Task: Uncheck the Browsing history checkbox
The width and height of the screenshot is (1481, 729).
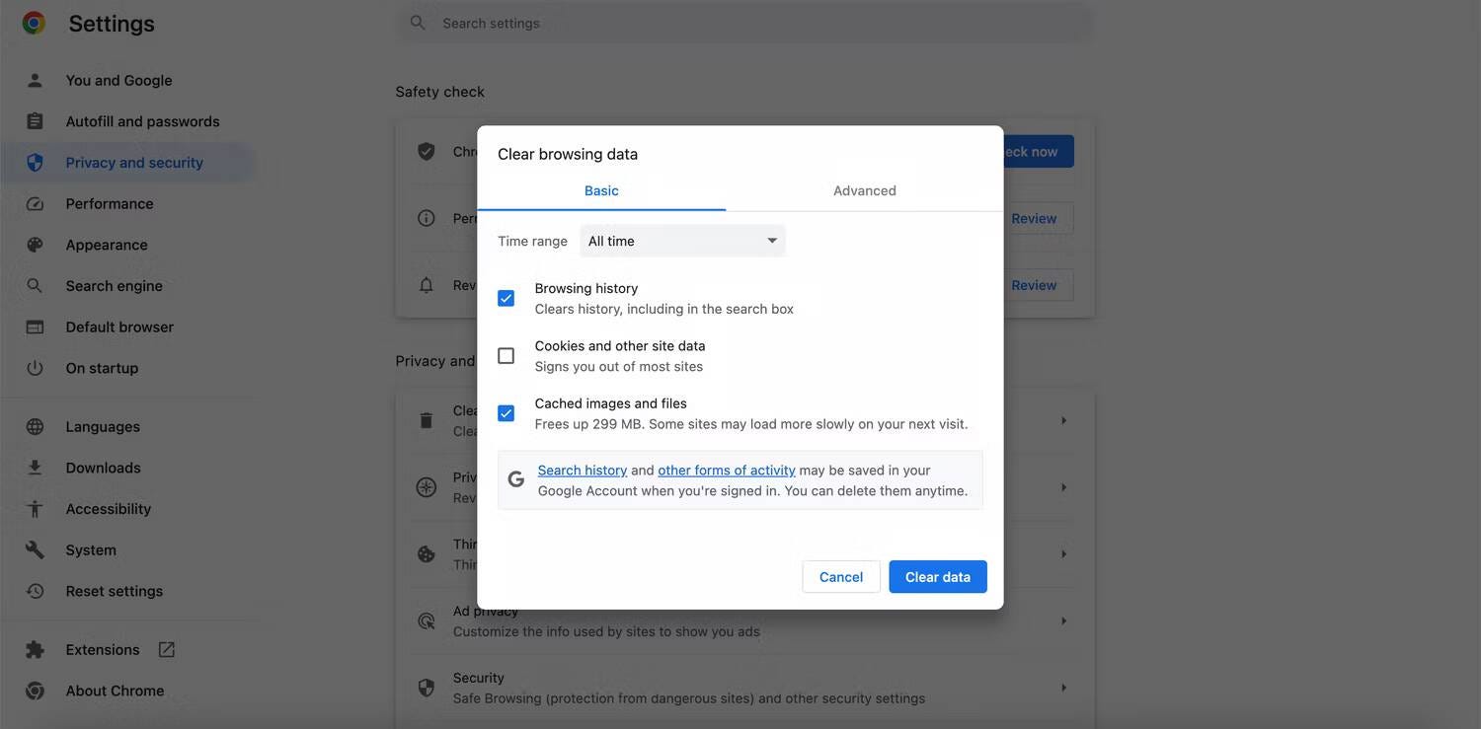Action: tap(506, 298)
